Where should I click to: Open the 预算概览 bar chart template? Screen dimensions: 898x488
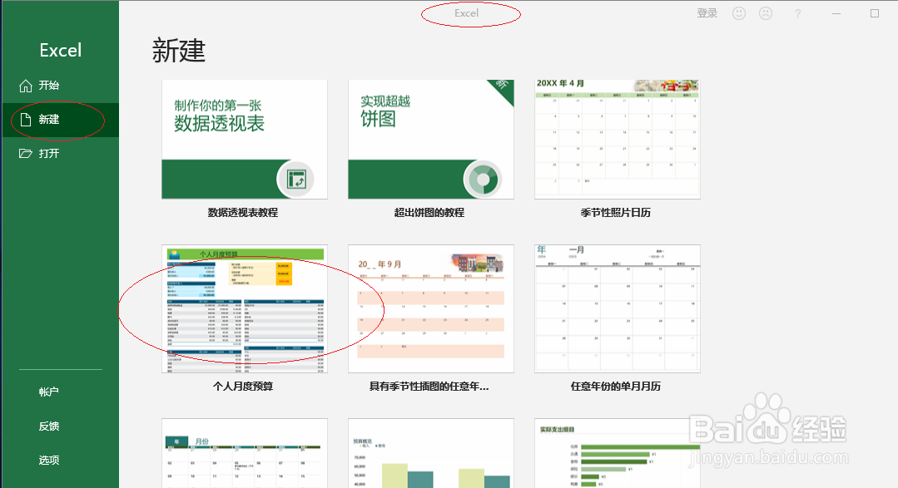click(430, 453)
